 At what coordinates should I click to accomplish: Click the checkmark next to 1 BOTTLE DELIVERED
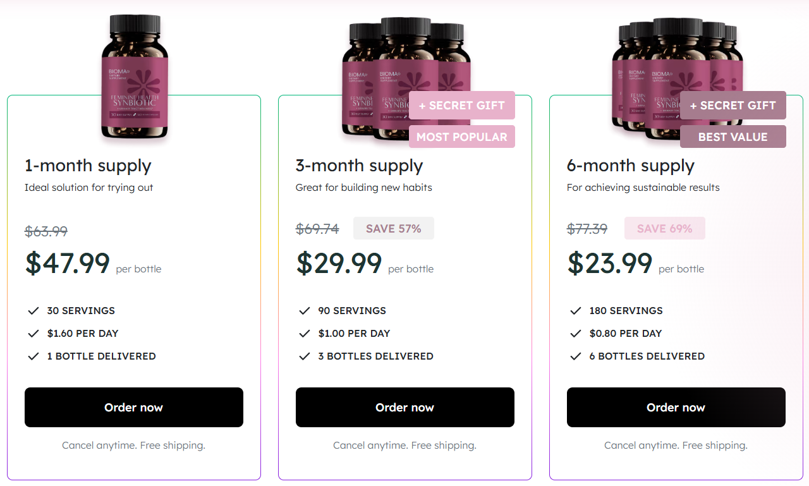(33, 356)
